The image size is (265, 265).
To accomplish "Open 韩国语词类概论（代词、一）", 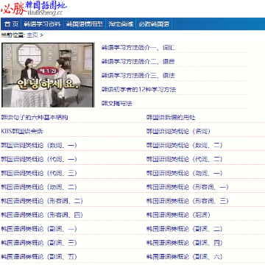I will coord(39,160).
